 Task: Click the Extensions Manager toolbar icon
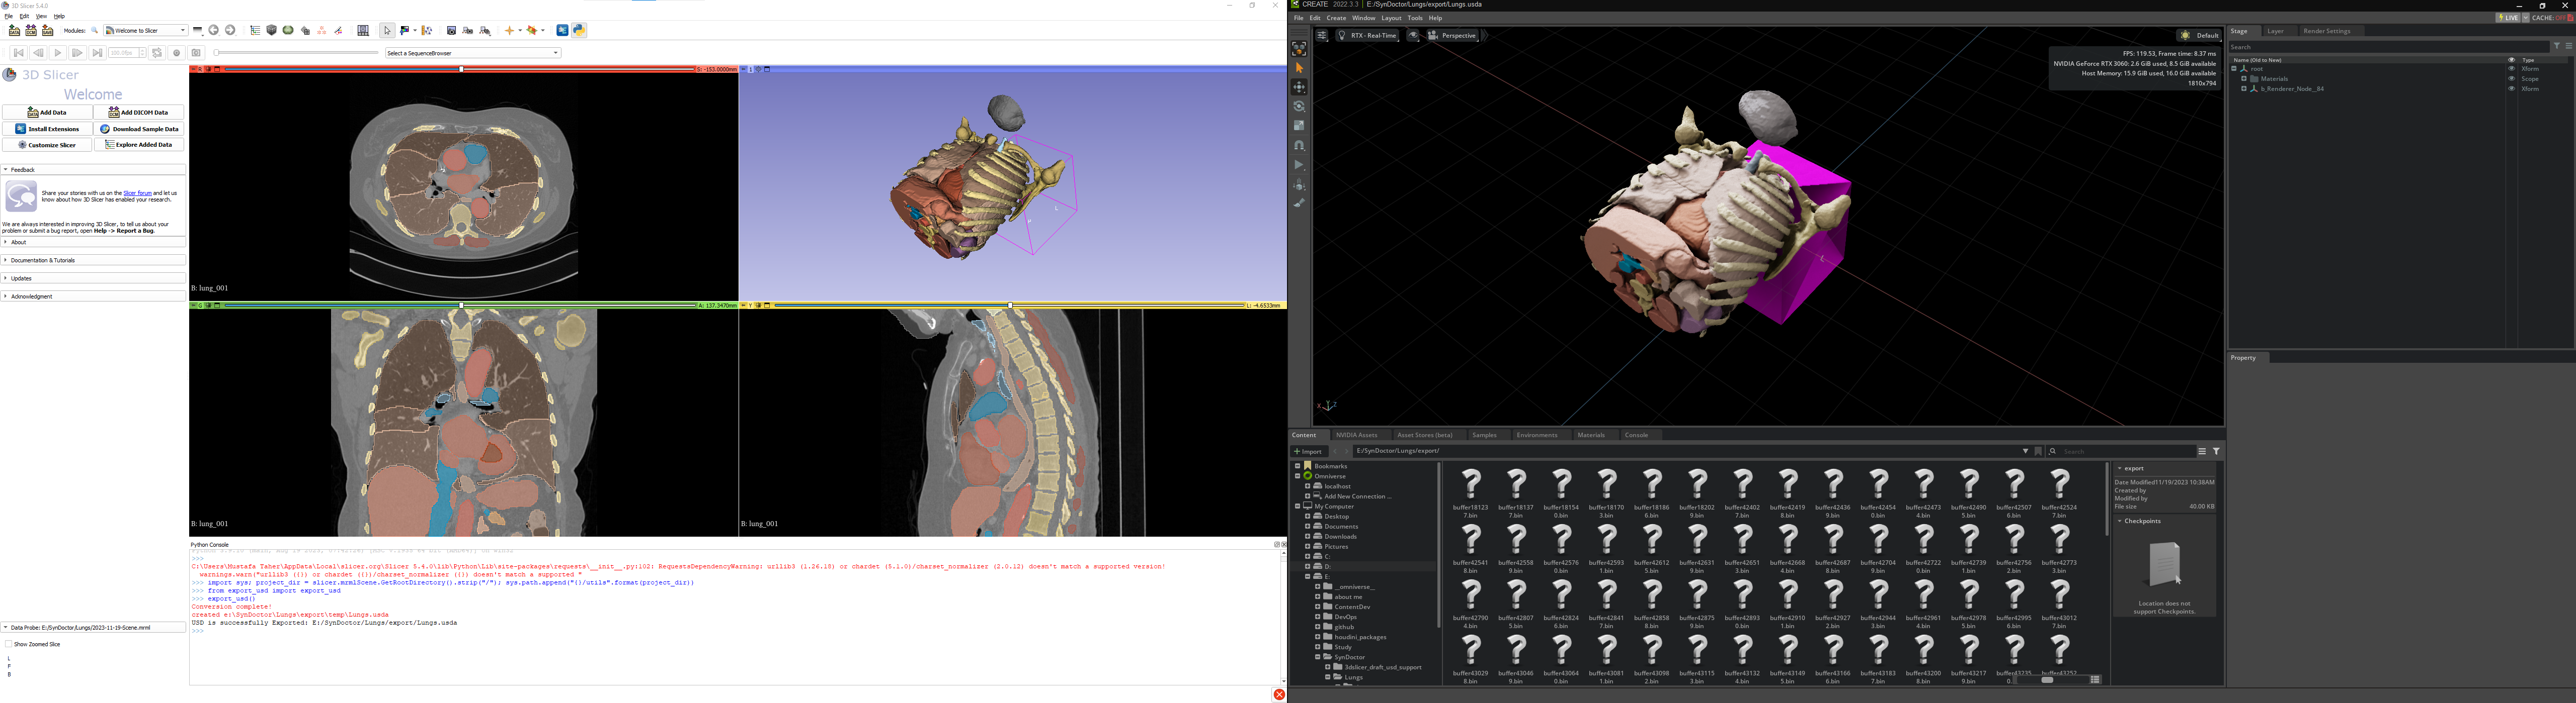click(x=562, y=31)
